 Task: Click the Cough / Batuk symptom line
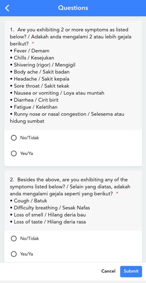[x=29, y=201]
